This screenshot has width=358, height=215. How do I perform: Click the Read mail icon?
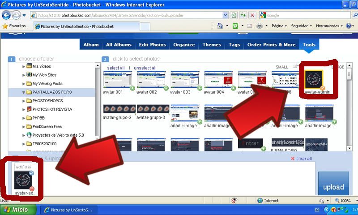pyautogui.click(x=250, y=26)
